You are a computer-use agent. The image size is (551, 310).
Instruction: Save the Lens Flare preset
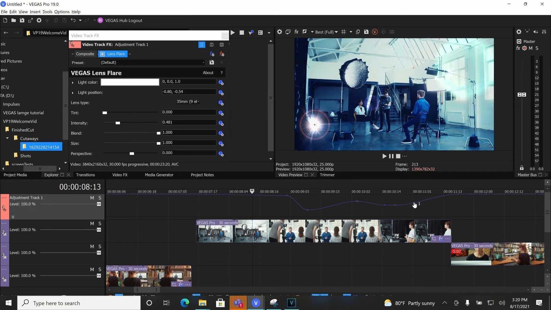click(212, 62)
